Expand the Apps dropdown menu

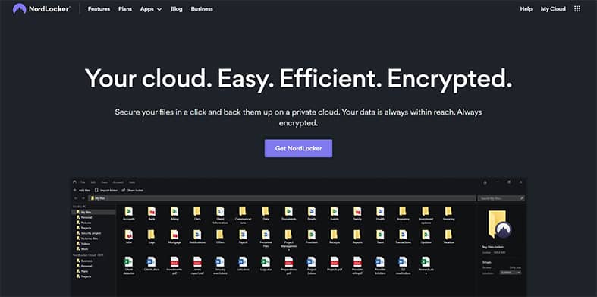[x=151, y=9]
